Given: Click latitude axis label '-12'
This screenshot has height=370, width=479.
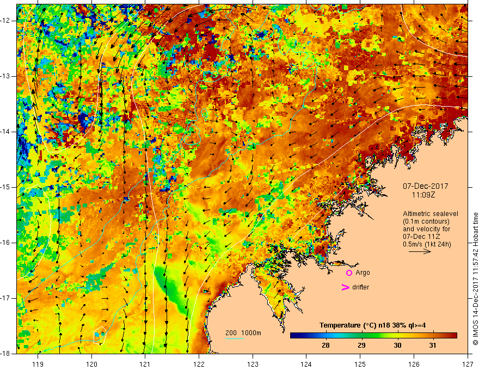Looking at the screenshot, I should pyautogui.click(x=5, y=21).
